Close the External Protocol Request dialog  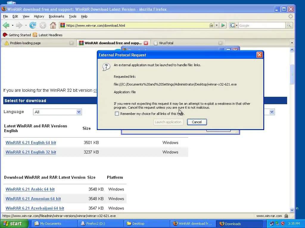(x=259, y=55)
